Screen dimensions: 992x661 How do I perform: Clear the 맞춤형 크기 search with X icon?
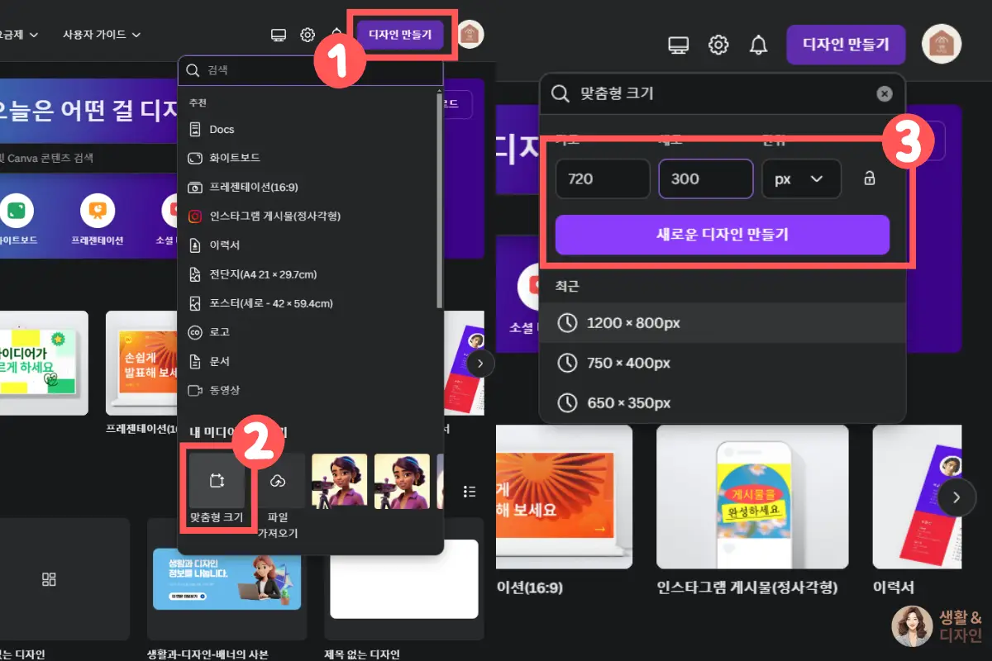885,93
